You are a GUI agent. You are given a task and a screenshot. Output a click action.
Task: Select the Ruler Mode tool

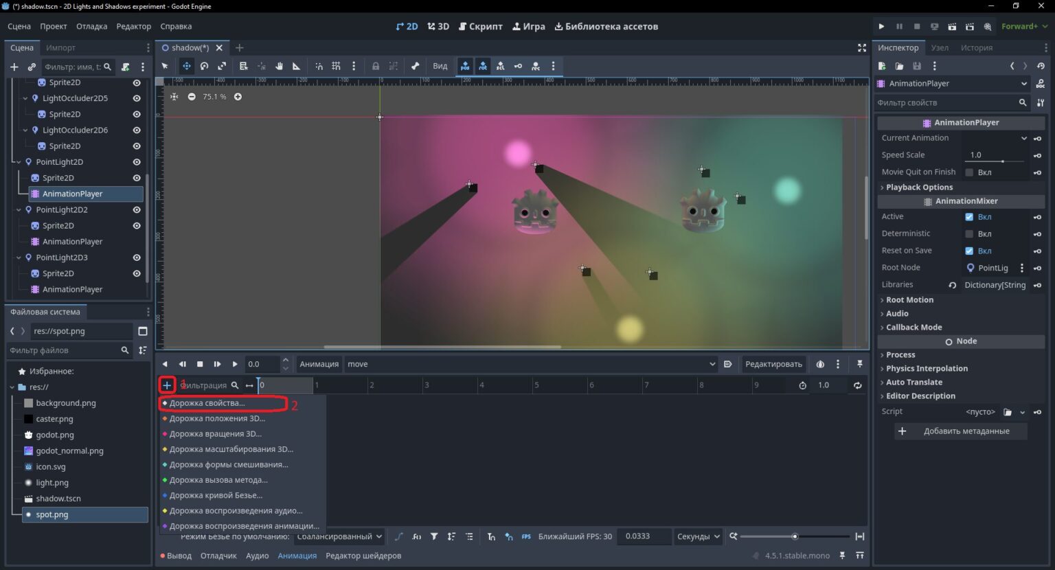[x=297, y=66]
